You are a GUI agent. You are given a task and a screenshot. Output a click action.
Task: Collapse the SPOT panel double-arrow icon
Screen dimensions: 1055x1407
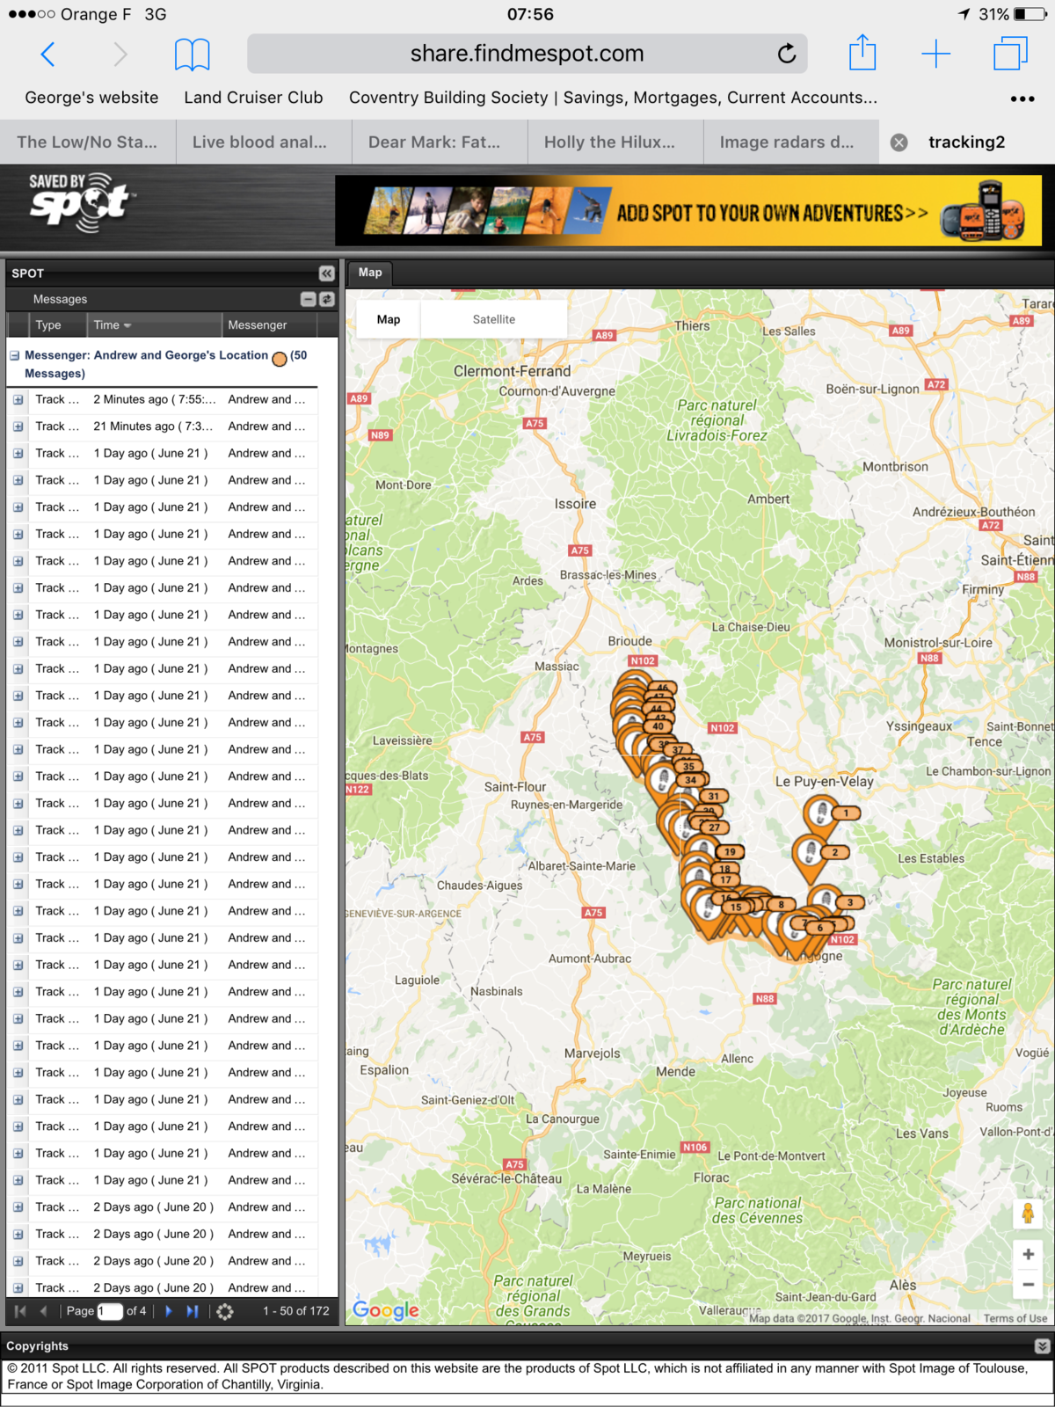coord(326,273)
